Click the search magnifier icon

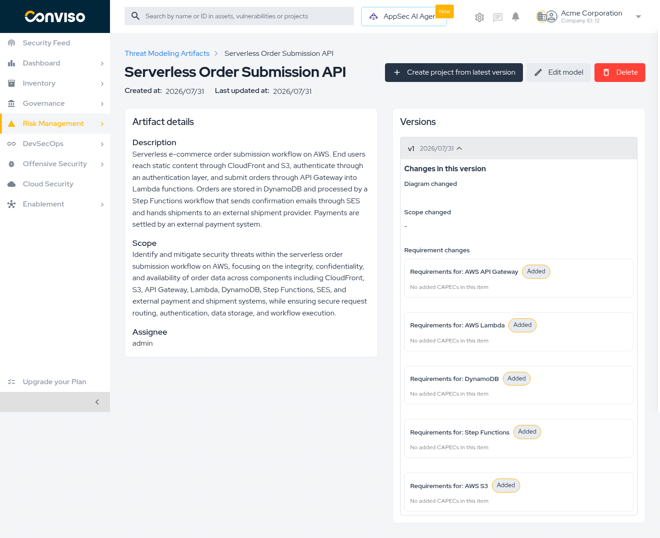[x=135, y=16]
